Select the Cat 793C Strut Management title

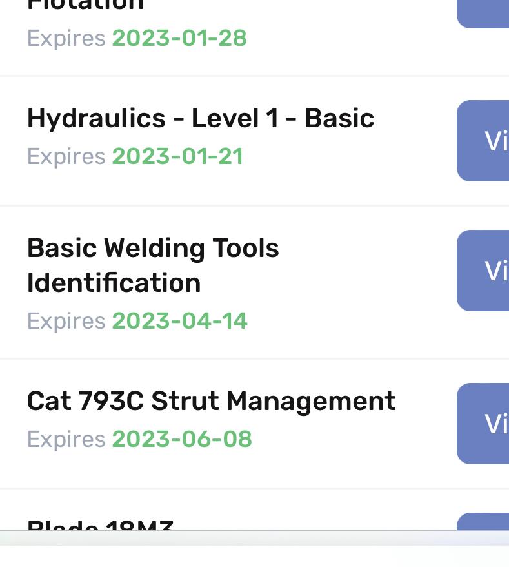coord(212,402)
